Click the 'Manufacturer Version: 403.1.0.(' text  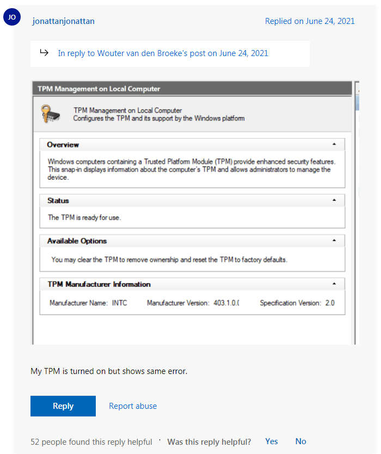[193, 303]
